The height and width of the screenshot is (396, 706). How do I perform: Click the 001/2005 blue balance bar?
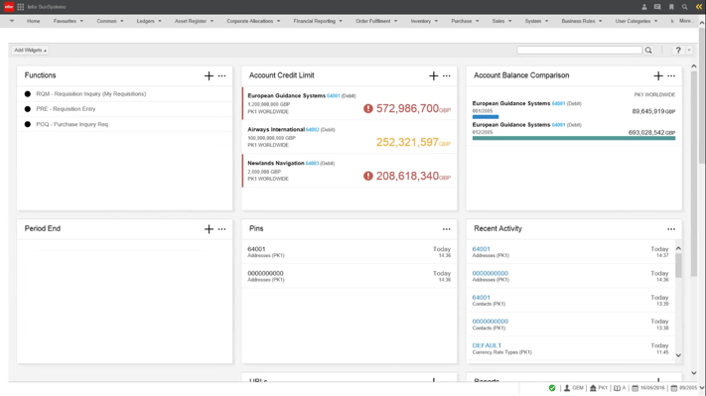point(486,117)
